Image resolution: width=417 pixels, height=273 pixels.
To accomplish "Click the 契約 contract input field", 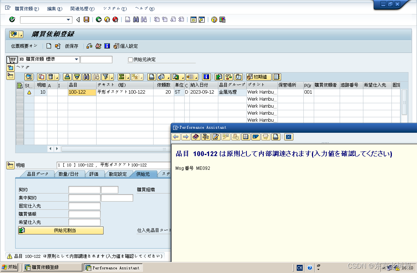I will pyautogui.click(x=84, y=190).
